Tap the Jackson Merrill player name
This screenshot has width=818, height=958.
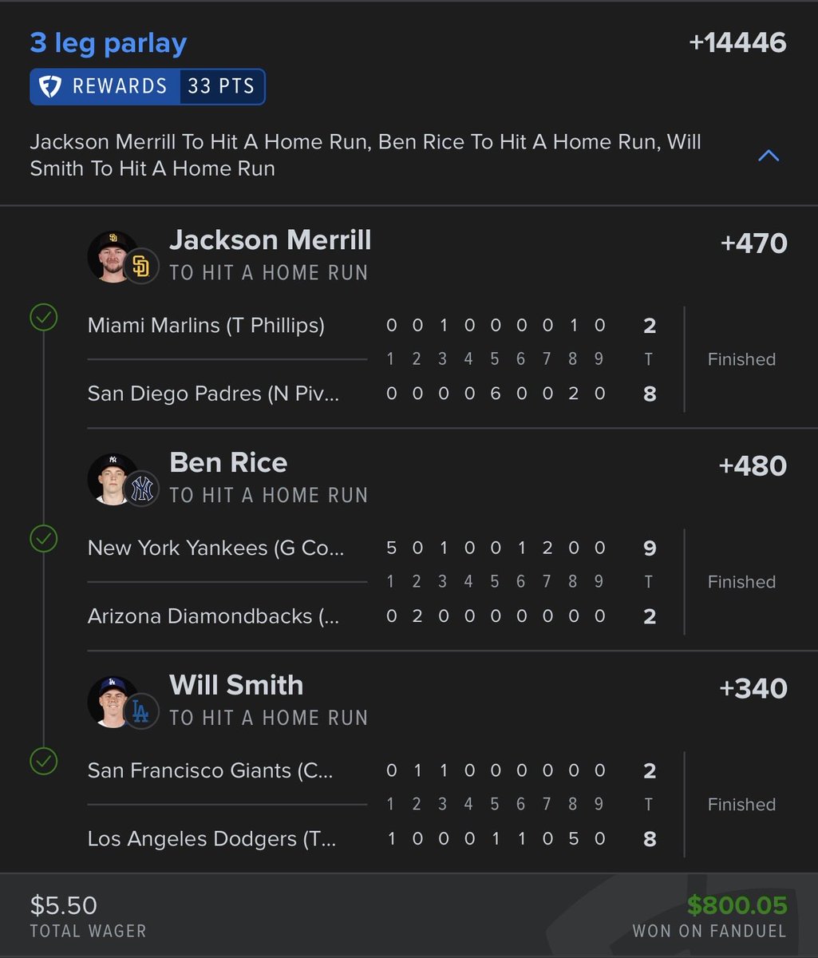[271, 240]
